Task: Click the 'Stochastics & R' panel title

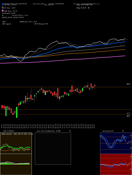Action: [108, 131]
